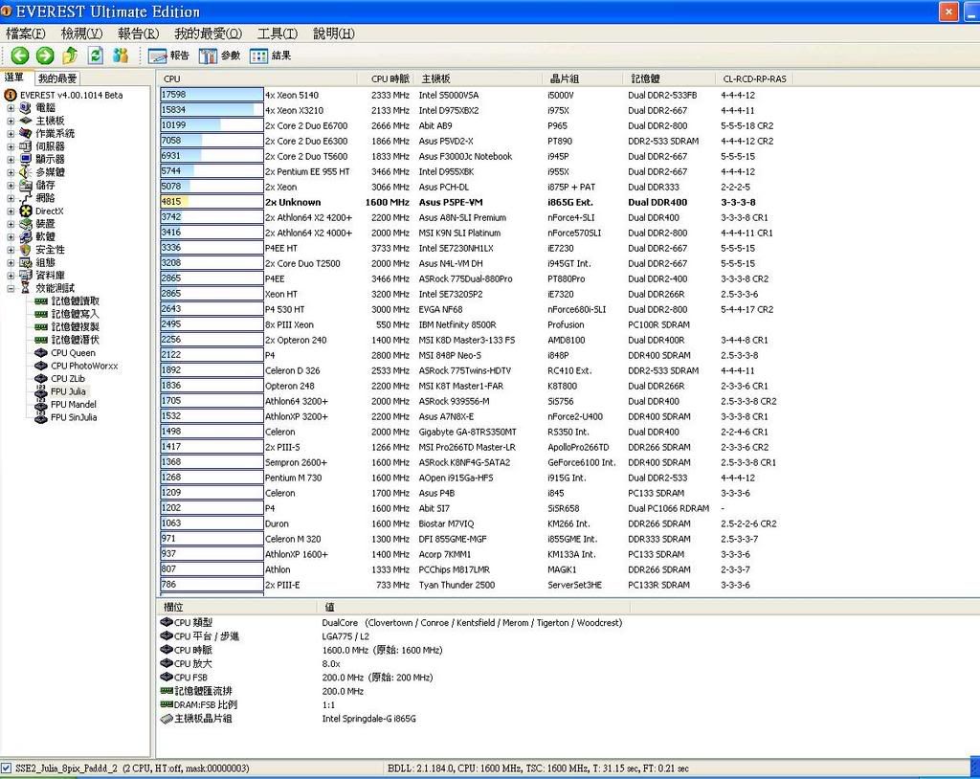The height and width of the screenshot is (779, 980).
Task: Expand the 軟體 tree node
Action: [x=11, y=236]
